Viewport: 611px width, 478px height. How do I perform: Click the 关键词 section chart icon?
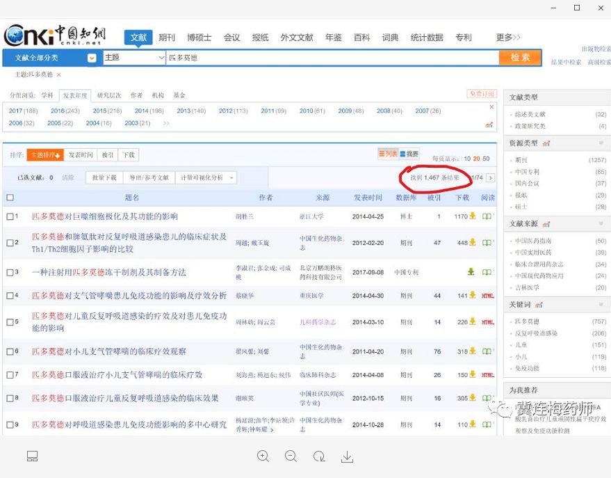(538, 305)
